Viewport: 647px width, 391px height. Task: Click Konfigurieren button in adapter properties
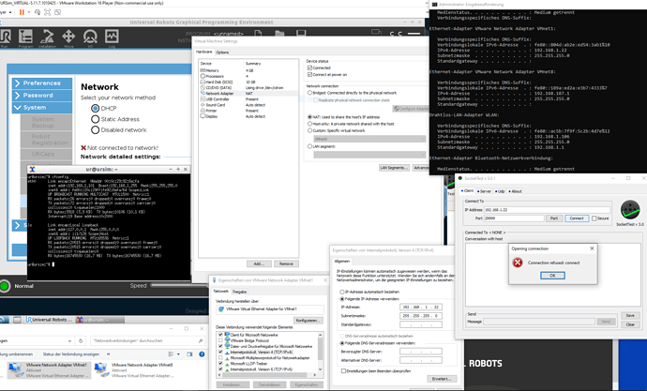[308, 321]
